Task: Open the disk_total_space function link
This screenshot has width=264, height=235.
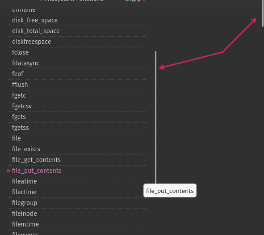Action: click(36, 31)
